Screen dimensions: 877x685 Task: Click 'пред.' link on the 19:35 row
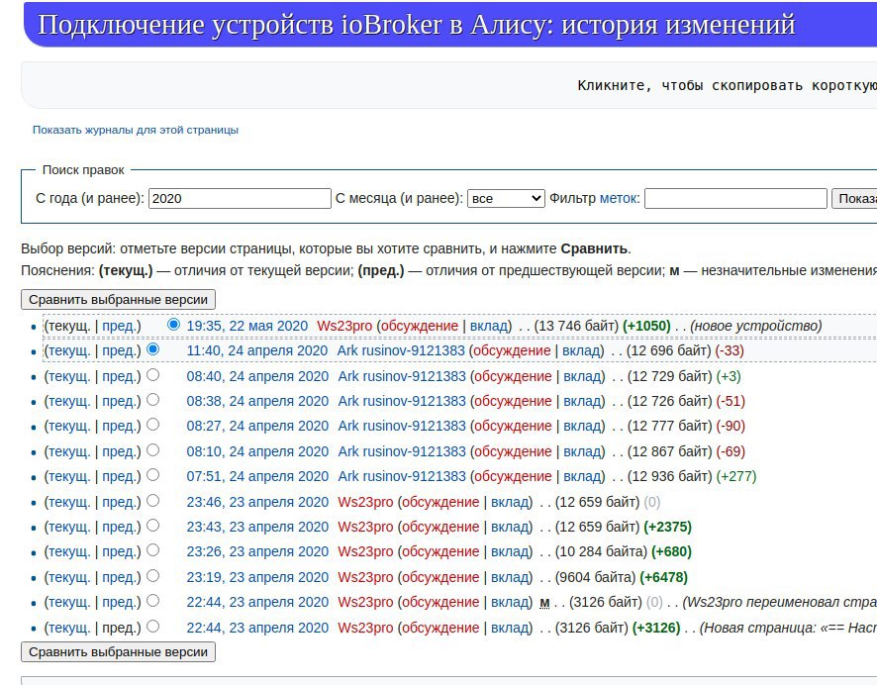[119, 326]
